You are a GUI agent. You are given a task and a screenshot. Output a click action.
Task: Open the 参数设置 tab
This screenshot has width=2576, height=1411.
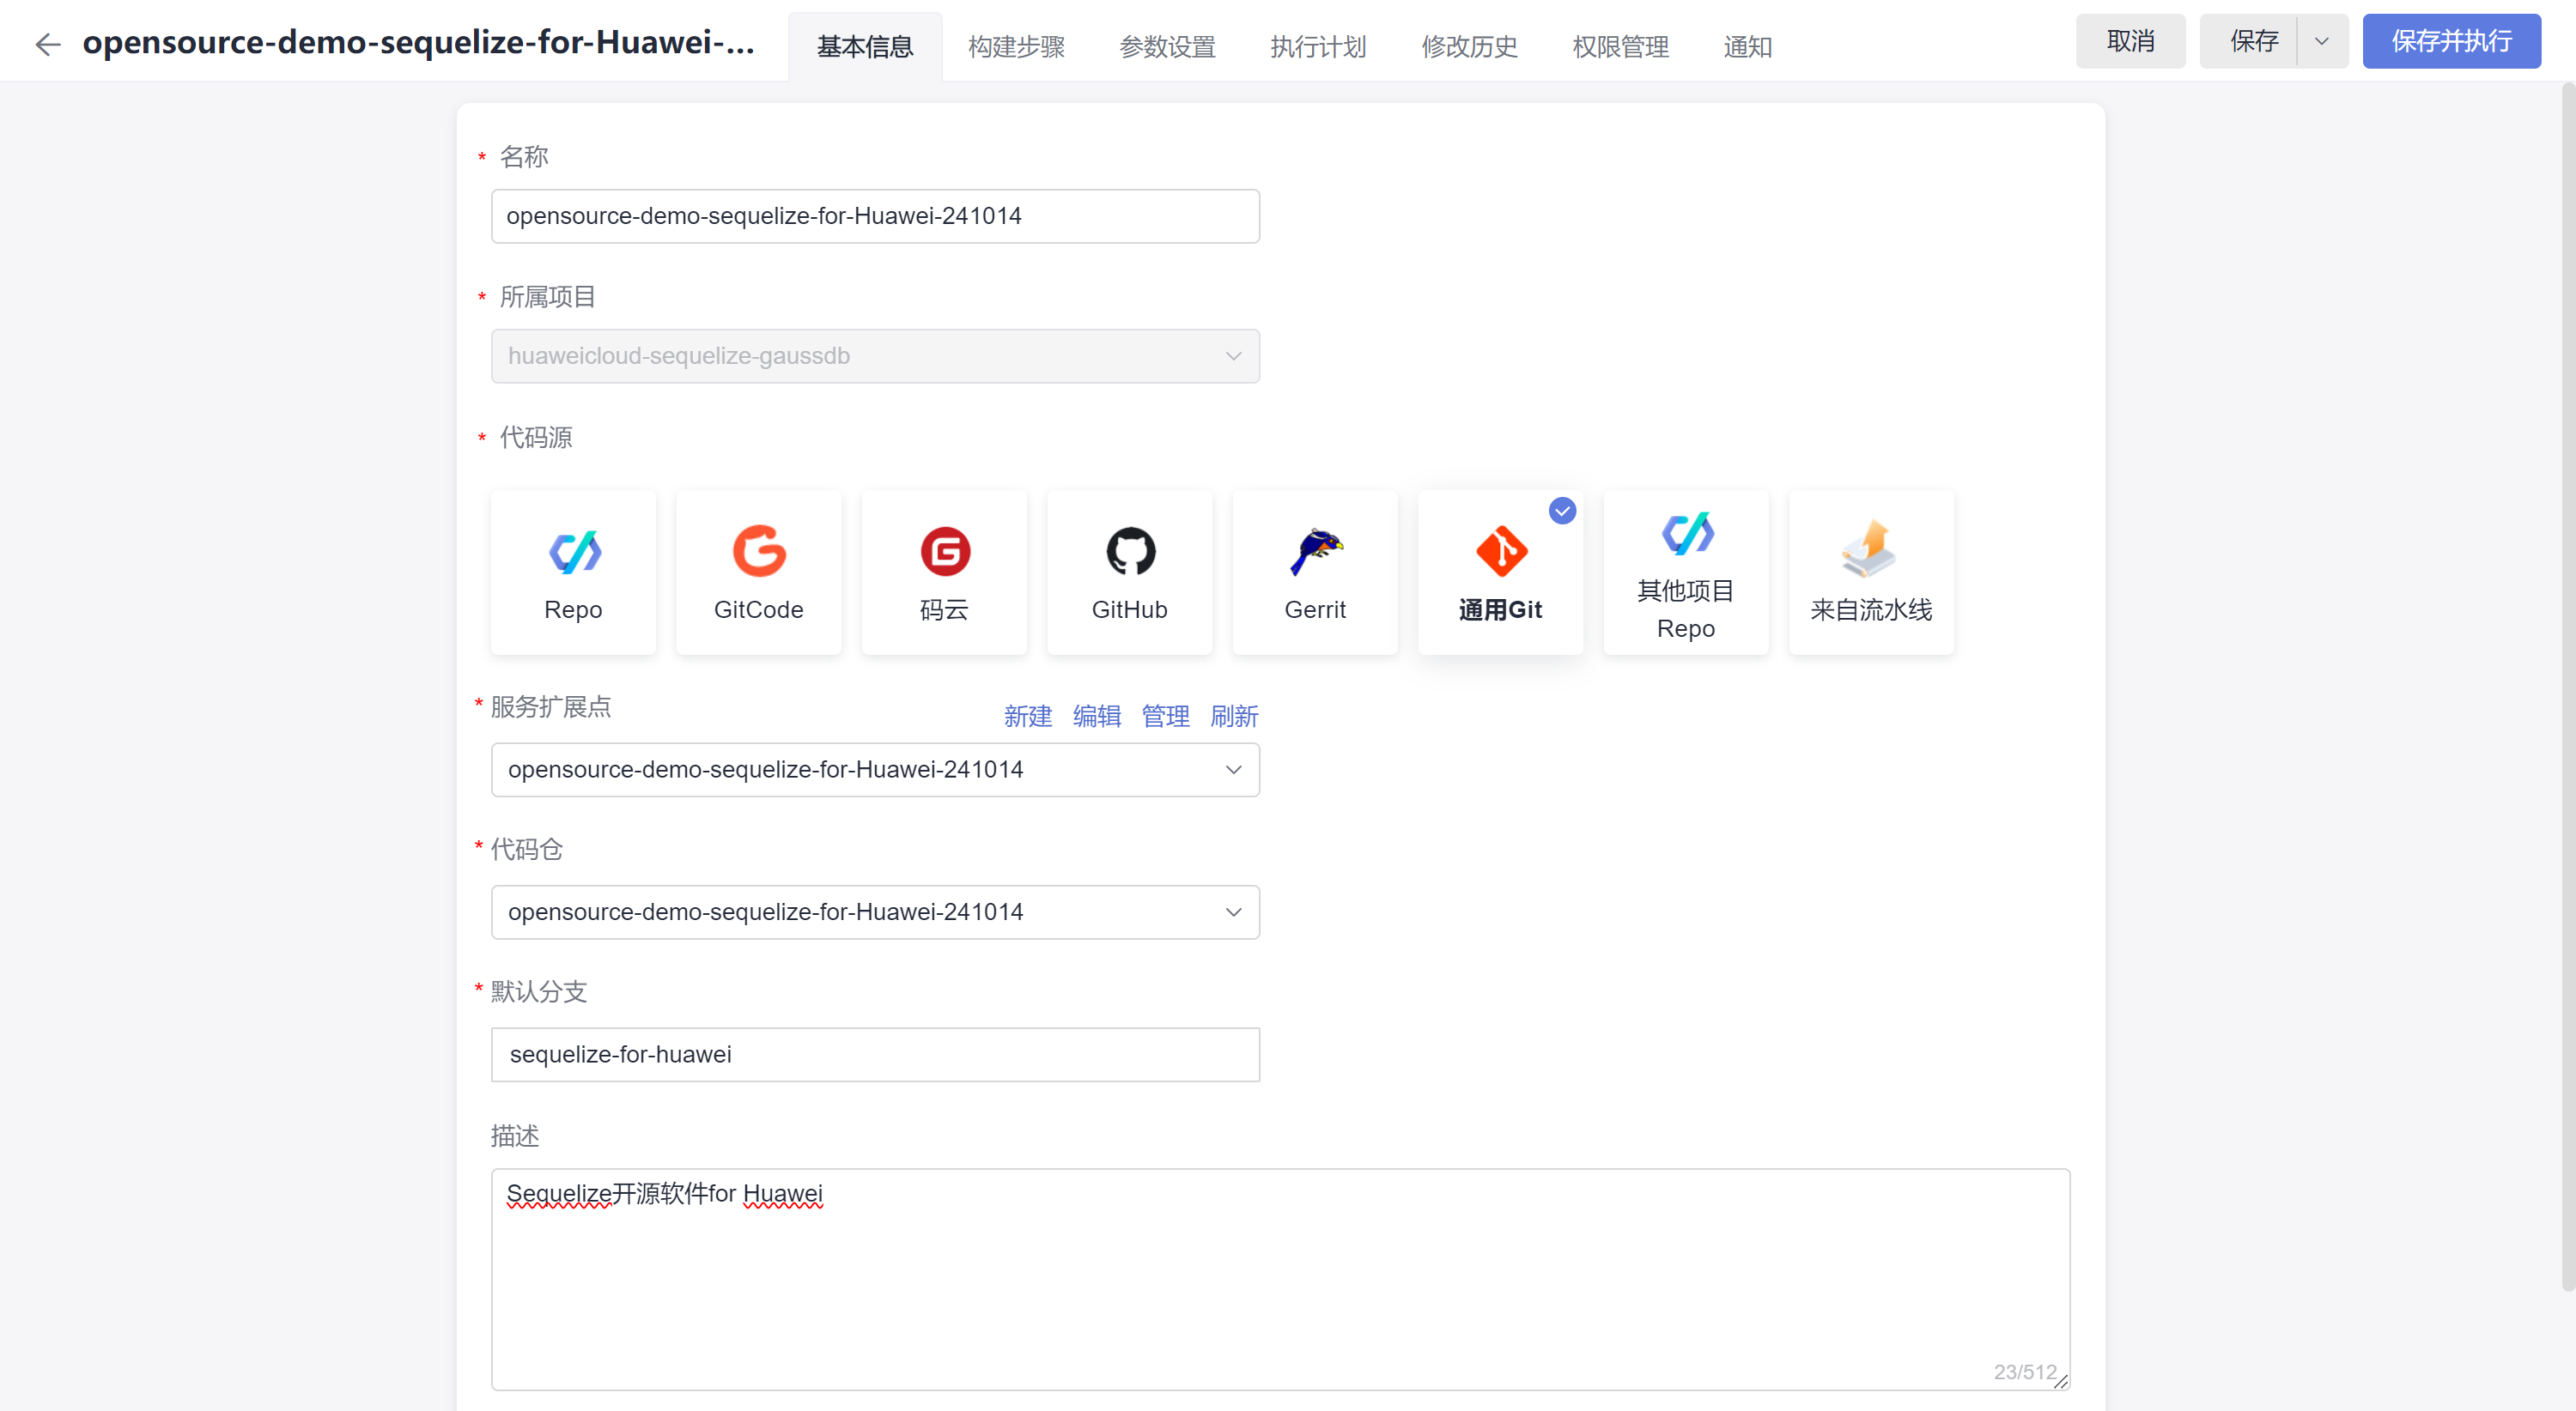pos(1167,47)
